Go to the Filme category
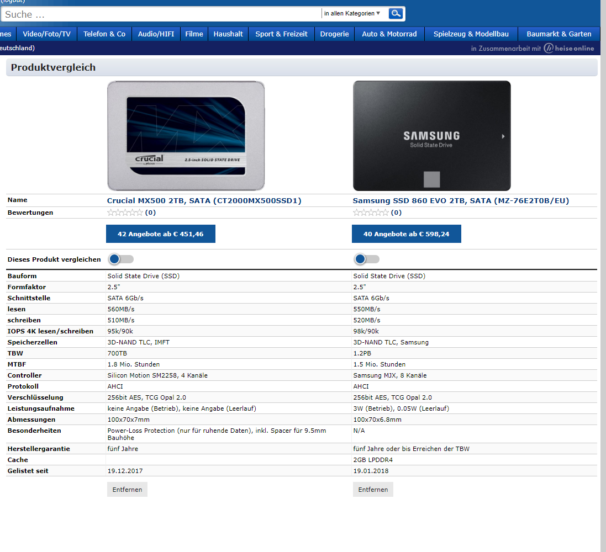606x552 pixels. click(x=194, y=34)
